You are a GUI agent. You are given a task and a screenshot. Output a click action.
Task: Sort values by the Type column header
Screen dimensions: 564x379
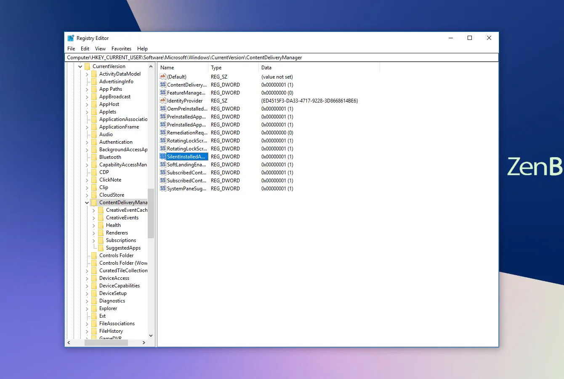click(x=234, y=68)
